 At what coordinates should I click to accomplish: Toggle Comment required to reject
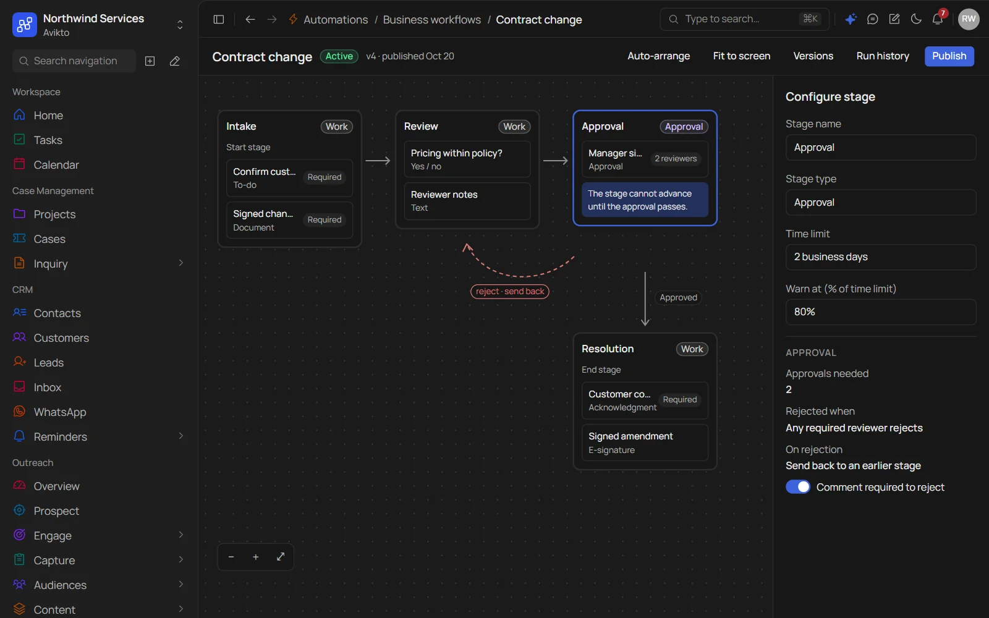click(x=798, y=487)
